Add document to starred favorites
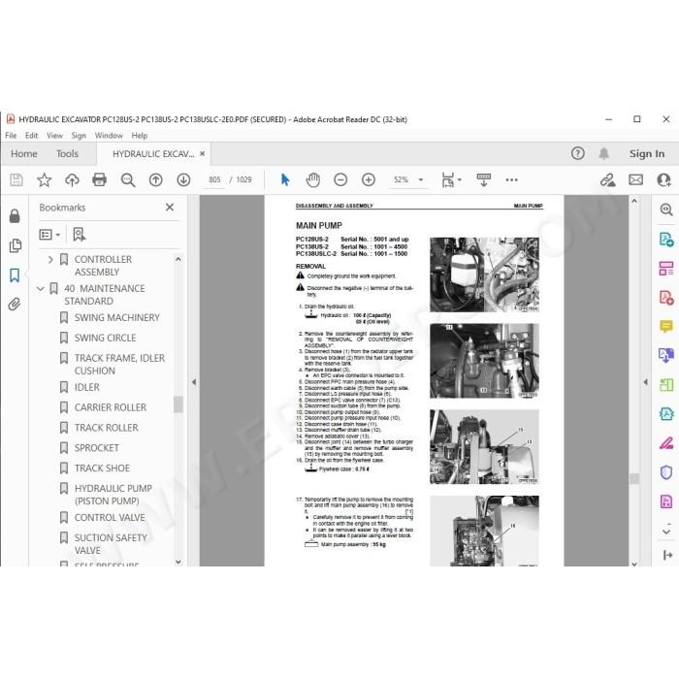Viewport: 679px width, 679px height. 45,179
